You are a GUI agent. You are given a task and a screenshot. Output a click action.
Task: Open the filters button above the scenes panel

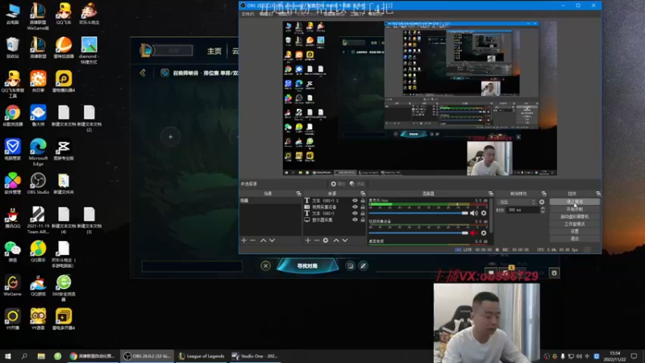tap(357, 184)
